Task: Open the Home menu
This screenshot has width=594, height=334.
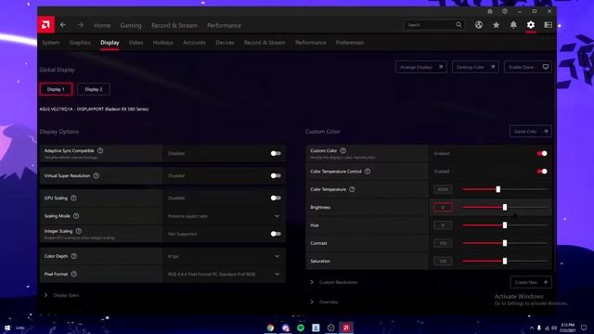Action: tap(102, 25)
